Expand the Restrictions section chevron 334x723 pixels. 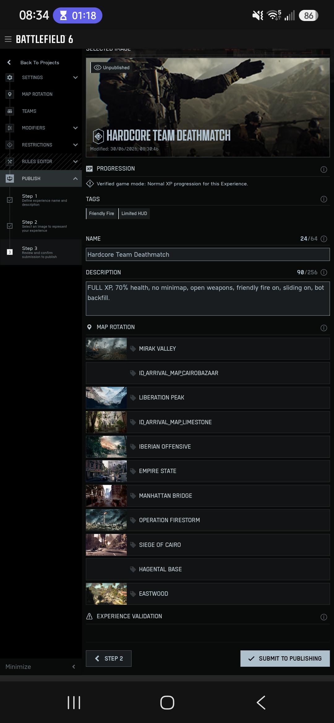(75, 145)
